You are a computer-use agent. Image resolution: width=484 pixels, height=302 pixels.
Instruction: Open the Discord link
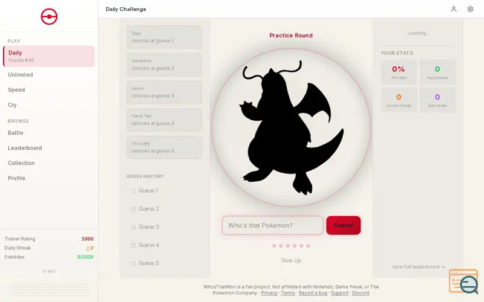pyautogui.click(x=361, y=293)
